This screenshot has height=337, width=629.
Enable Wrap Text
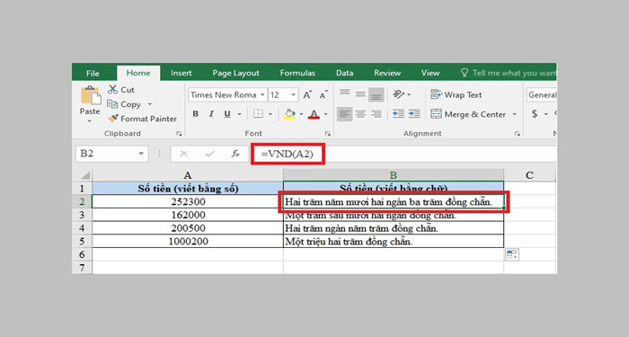456,94
